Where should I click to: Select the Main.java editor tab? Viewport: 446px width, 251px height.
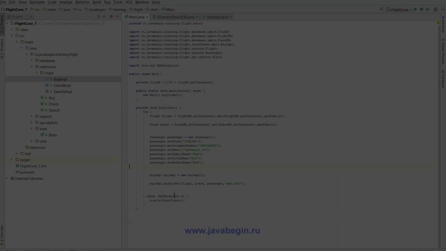(x=136, y=17)
